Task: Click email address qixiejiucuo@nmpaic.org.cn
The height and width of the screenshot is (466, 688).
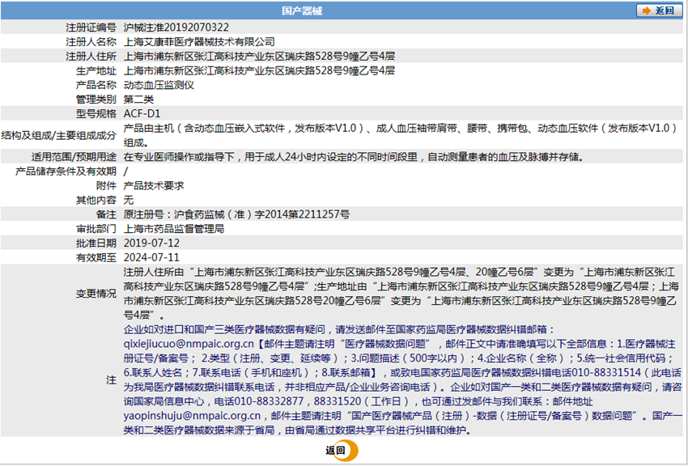Action: point(189,344)
